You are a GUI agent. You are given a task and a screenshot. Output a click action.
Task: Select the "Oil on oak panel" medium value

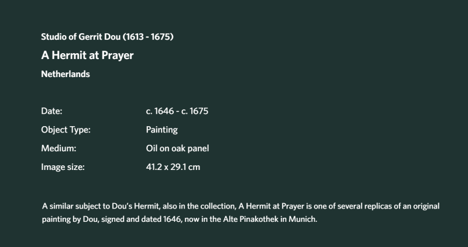pyautogui.click(x=178, y=148)
